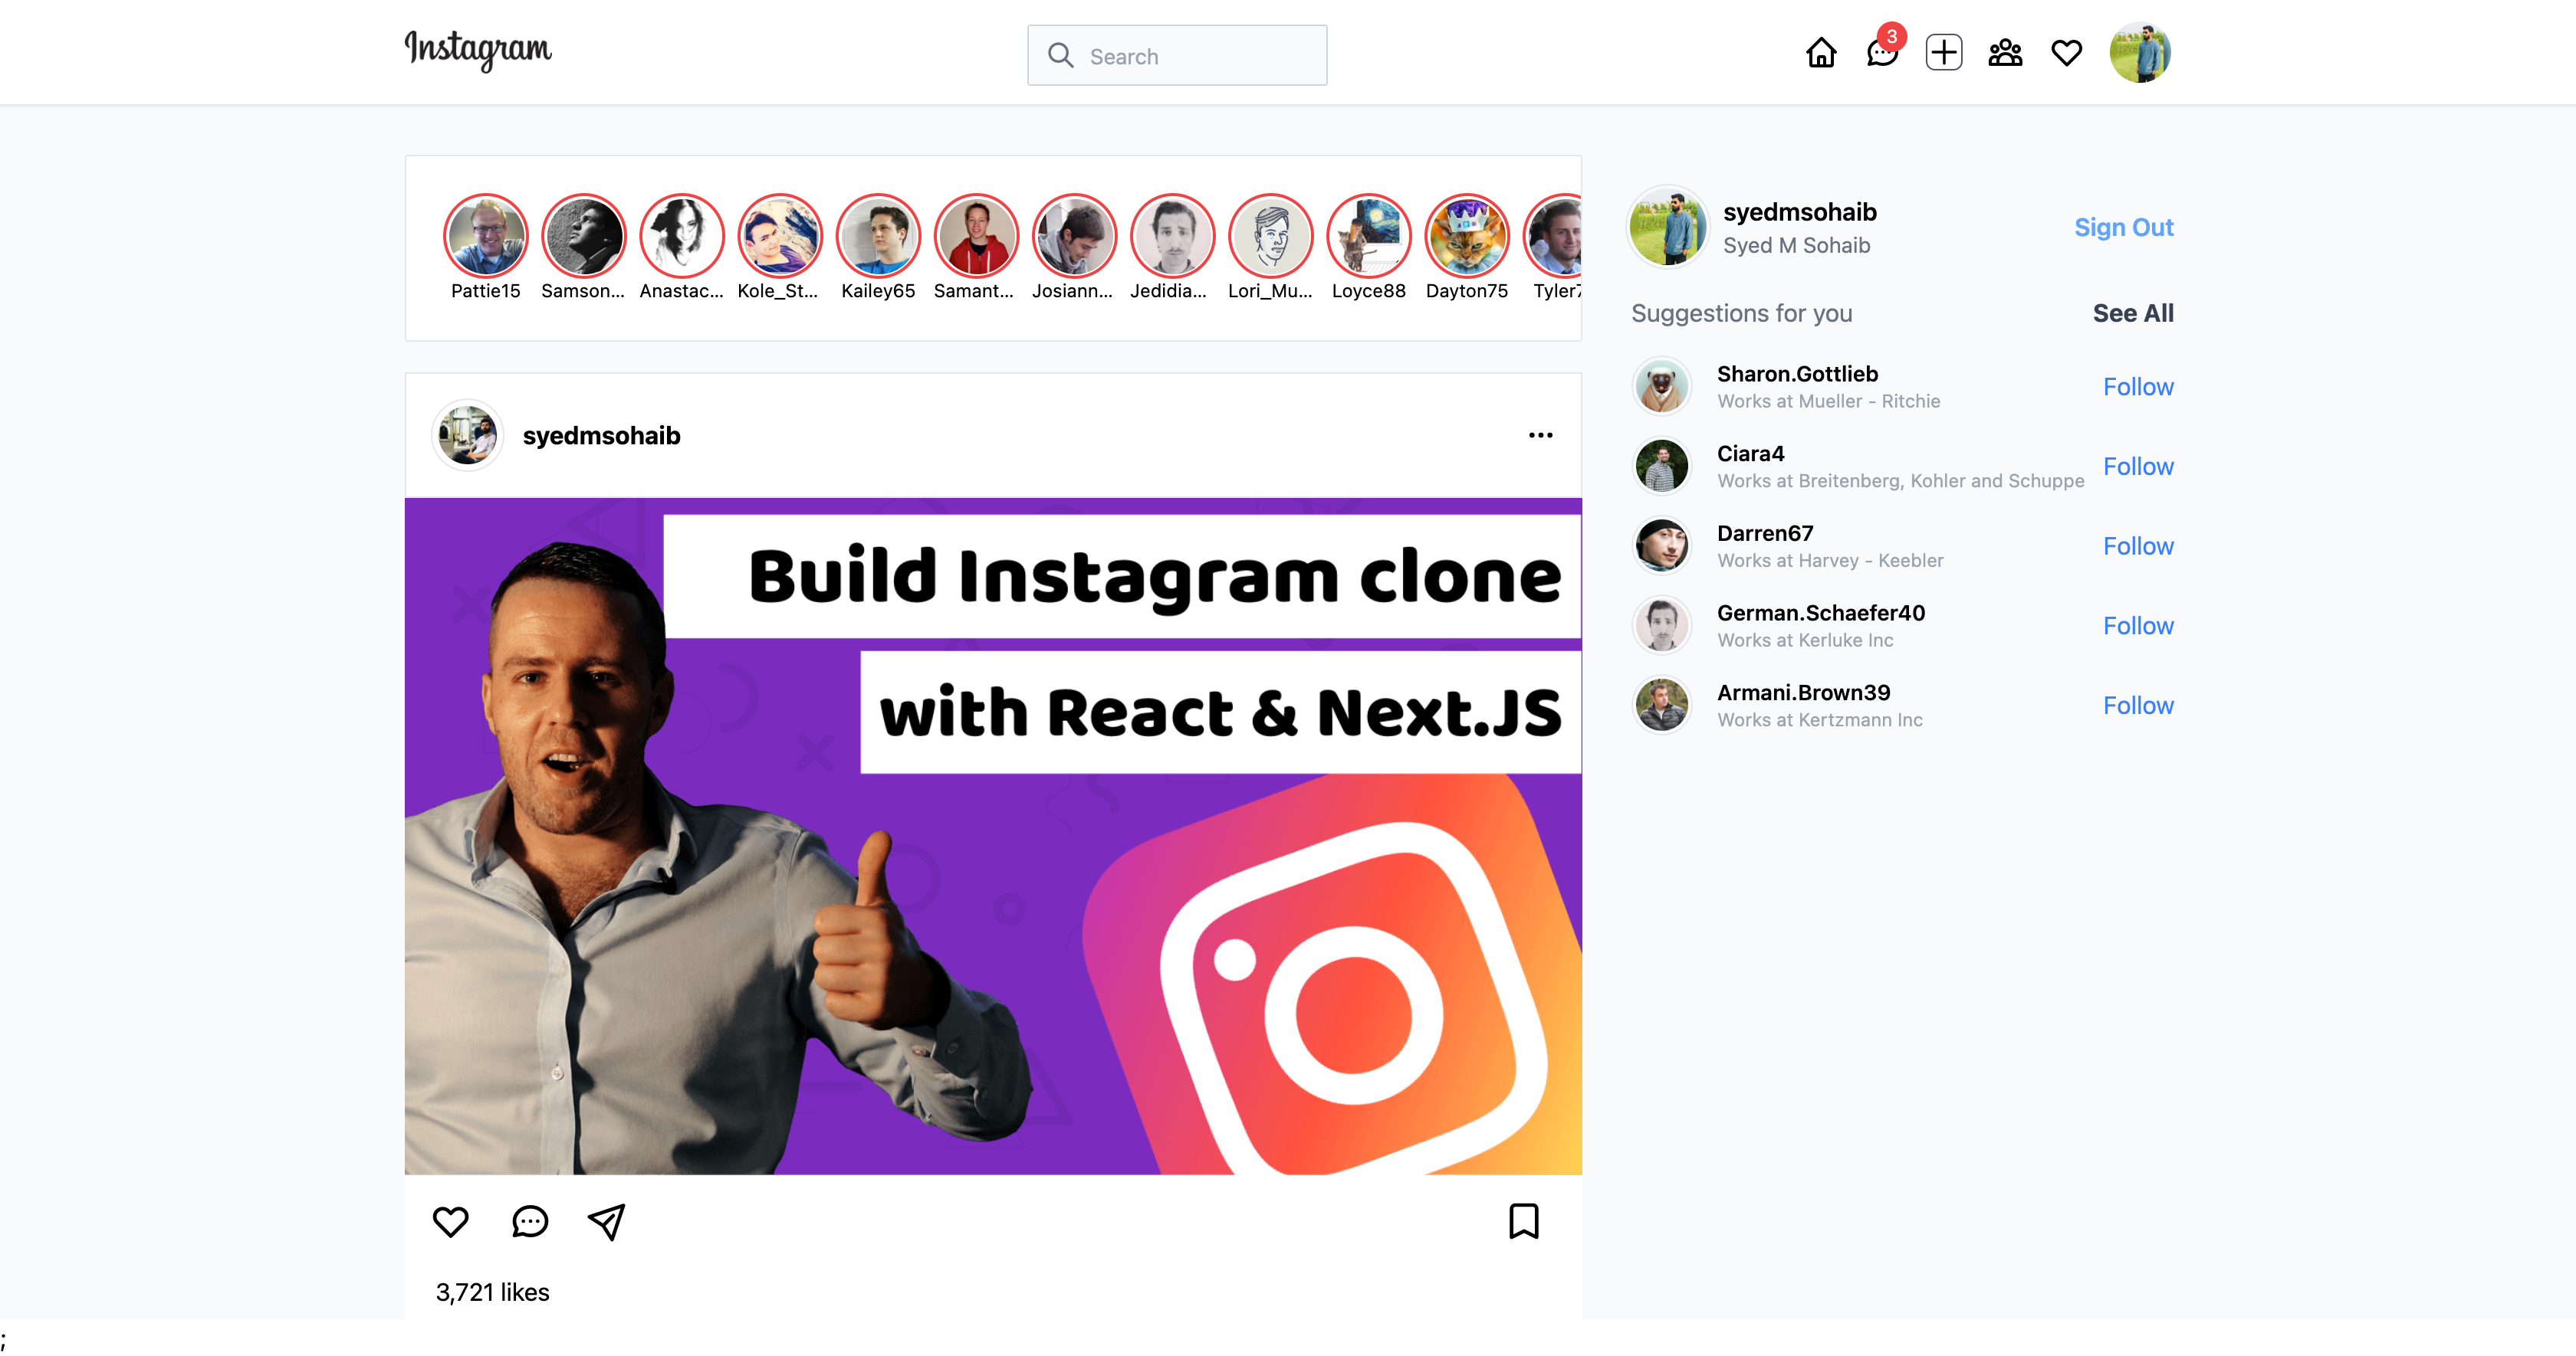
Task: Share post with paper plane icon
Action: tap(606, 1221)
